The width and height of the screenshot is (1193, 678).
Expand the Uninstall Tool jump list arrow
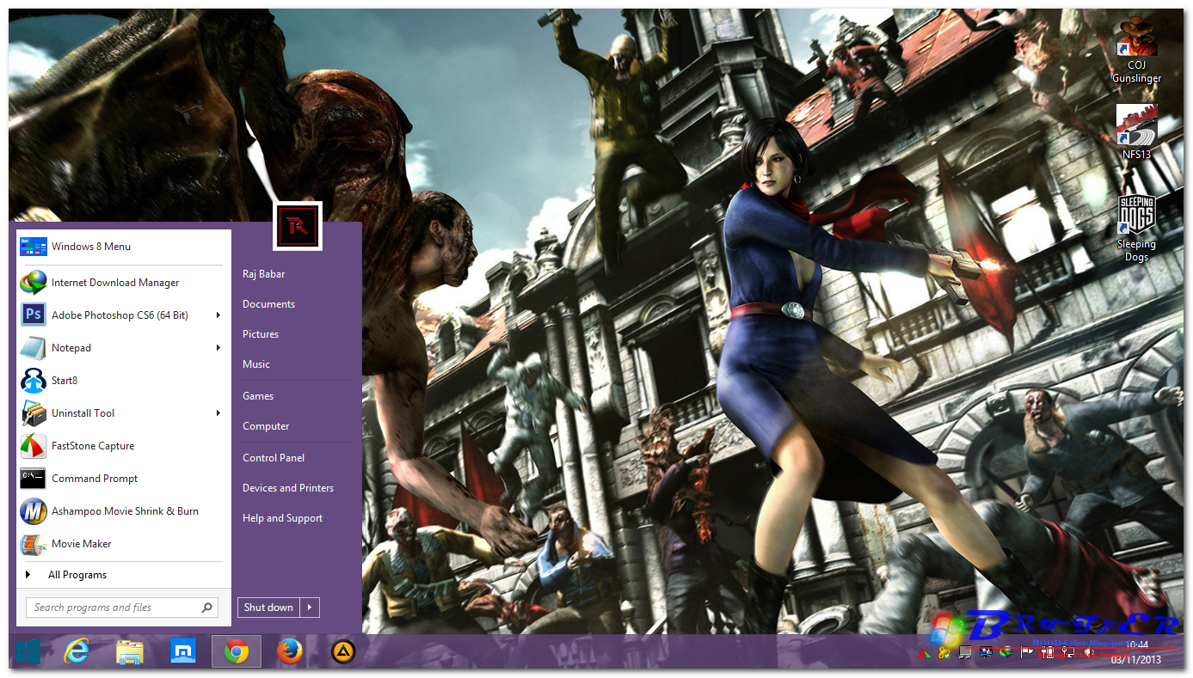pos(218,413)
